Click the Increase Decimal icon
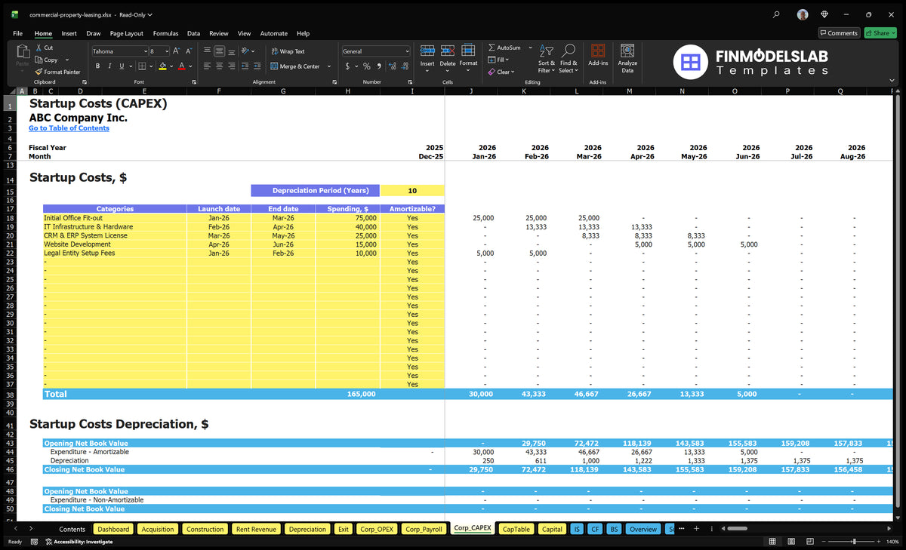906x550 pixels. [x=392, y=66]
